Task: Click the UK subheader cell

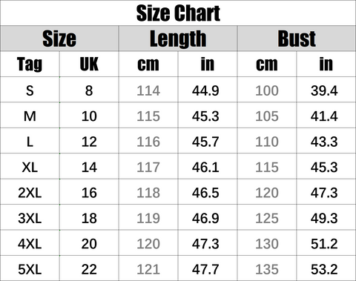Action: click(89, 65)
